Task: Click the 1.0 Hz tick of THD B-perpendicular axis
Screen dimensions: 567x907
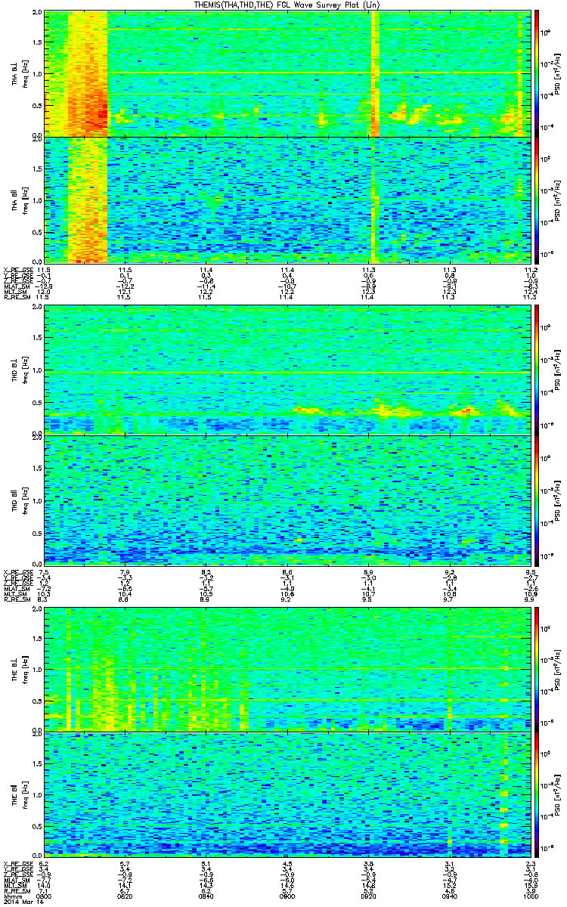Action: point(37,371)
